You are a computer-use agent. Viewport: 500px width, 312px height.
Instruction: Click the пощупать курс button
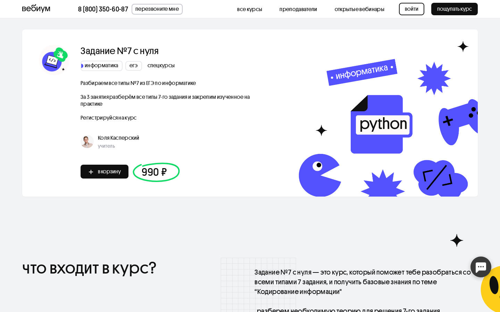pyautogui.click(x=455, y=9)
